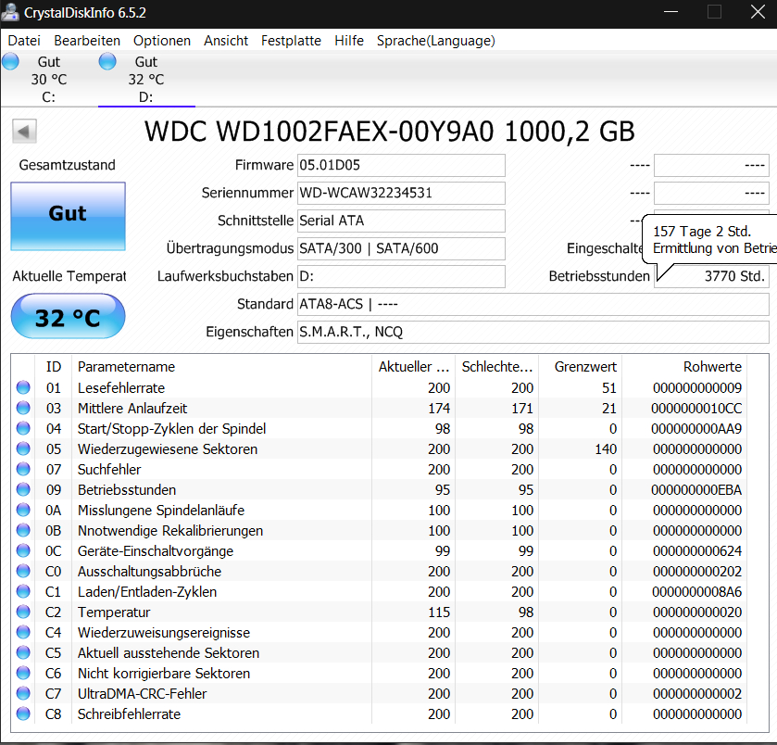Click the Parametername column header
This screenshot has width=777, height=745.
pyautogui.click(x=221, y=367)
